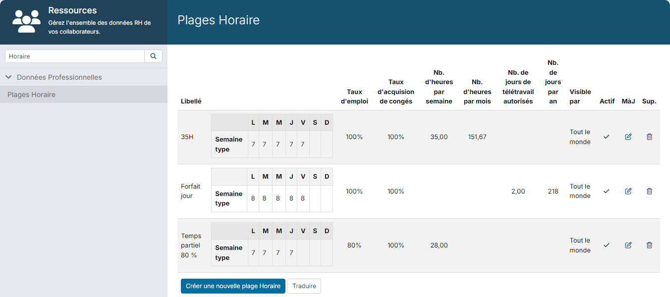Edit the 35H row with pencil icon
Image resolution: width=670 pixels, height=297 pixels.
pos(628,137)
